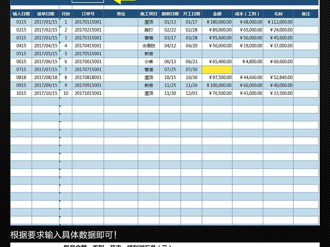Click the amount ￥100,000.00
This screenshot has height=247, width=330.
click(x=217, y=85)
